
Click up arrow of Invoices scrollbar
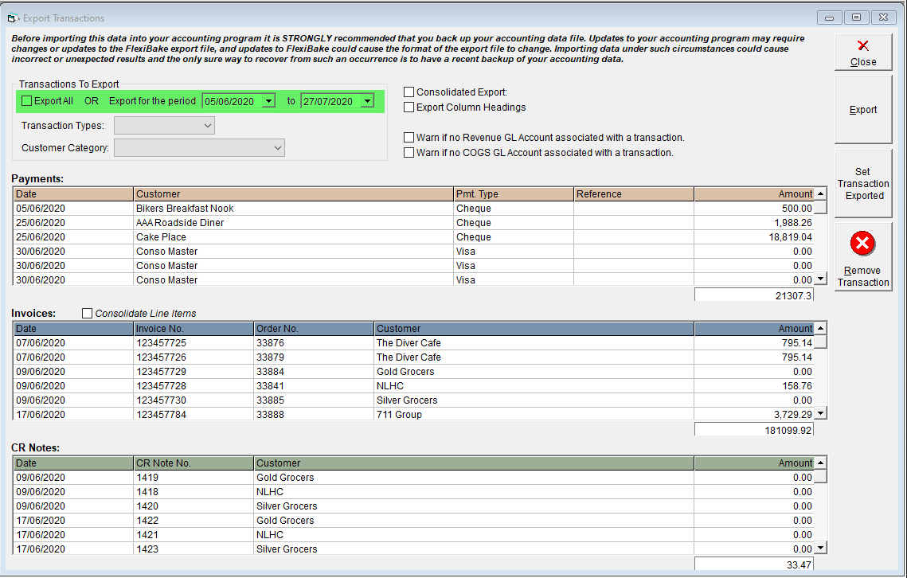(x=820, y=329)
